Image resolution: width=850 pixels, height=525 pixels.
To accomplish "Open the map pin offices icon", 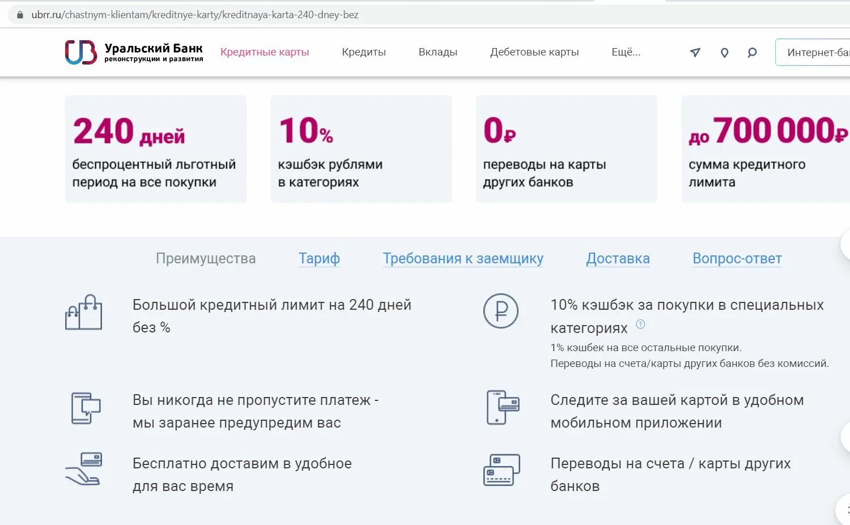I will tap(724, 53).
